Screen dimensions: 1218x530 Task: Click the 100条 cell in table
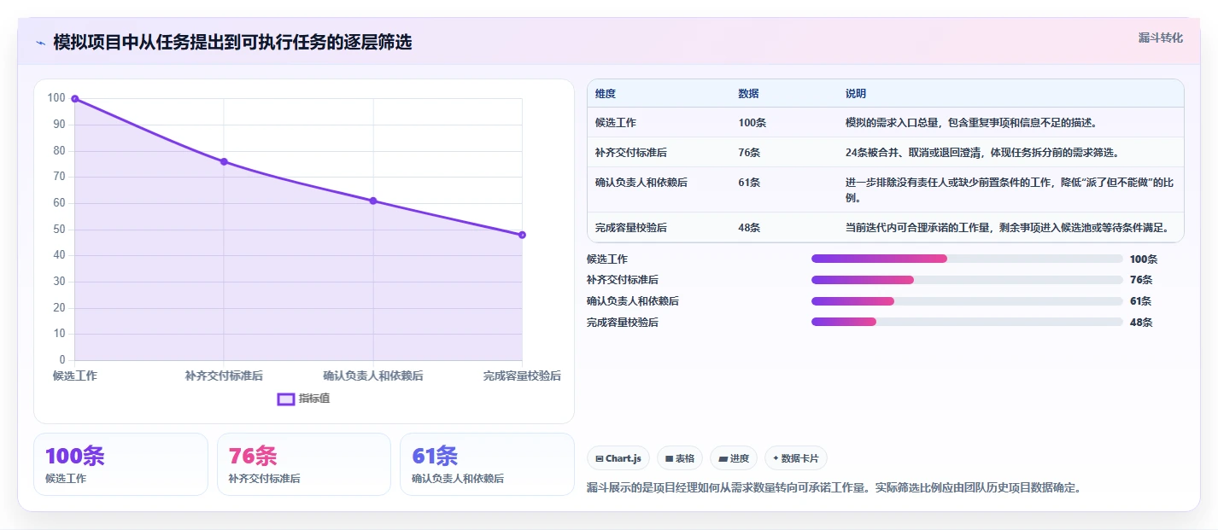(752, 123)
